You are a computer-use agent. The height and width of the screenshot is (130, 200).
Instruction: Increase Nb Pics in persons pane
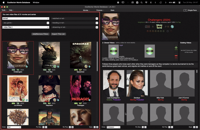point(172,127)
